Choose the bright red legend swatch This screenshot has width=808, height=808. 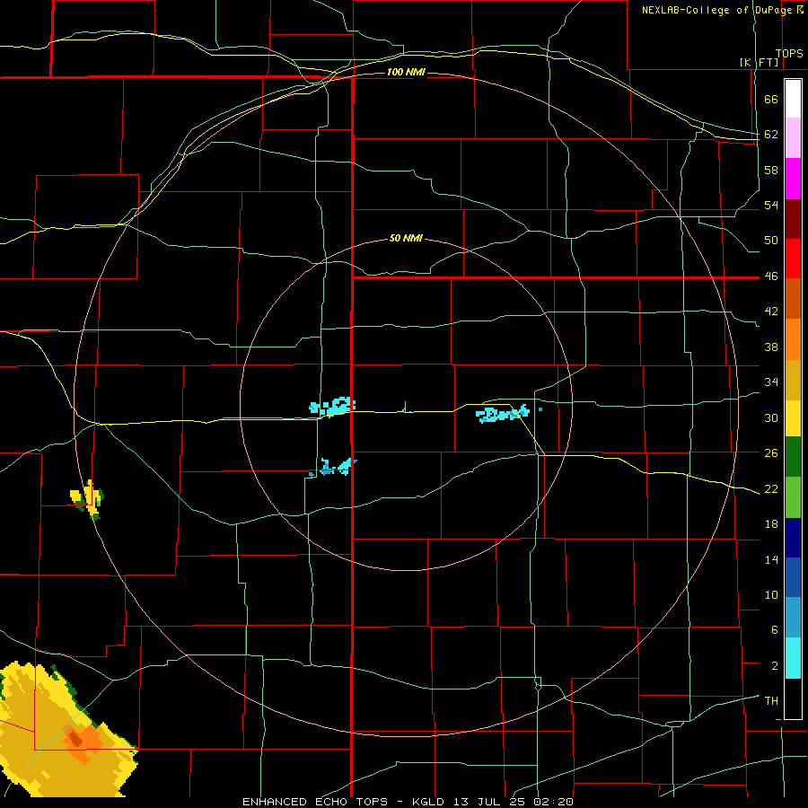793,259
